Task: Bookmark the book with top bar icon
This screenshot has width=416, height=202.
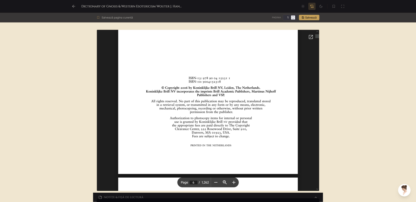Action: click(x=334, y=6)
